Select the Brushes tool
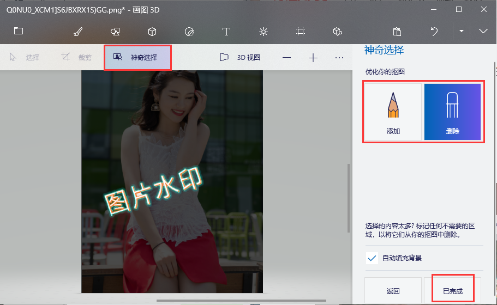 coord(78,32)
